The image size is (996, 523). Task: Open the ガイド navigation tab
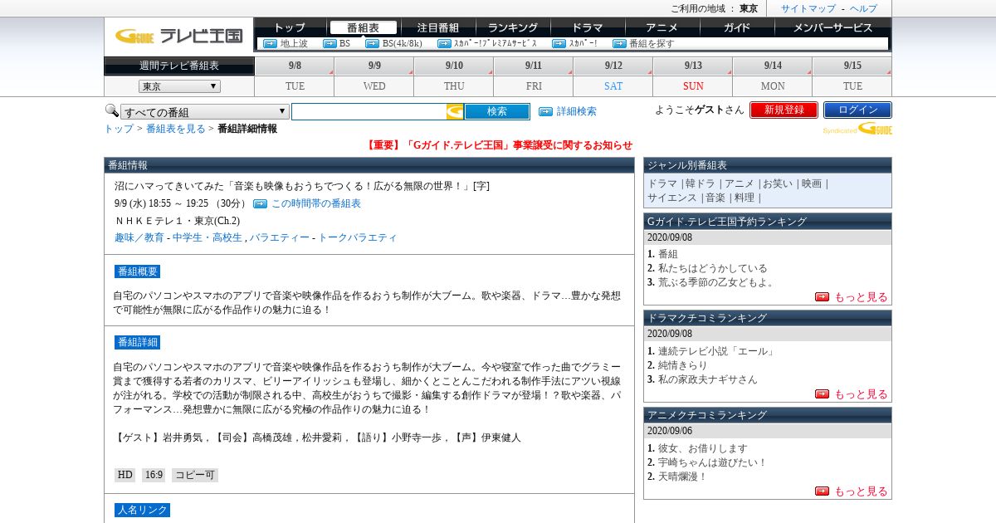[x=737, y=27]
